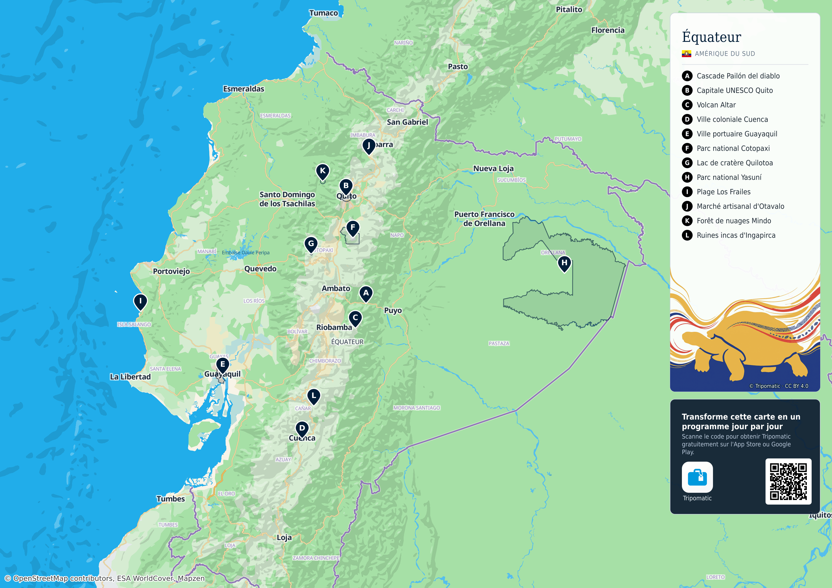The image size is (832, 588).
Task: Select map pin I on the coast
Action: click(x=140, y=303)
